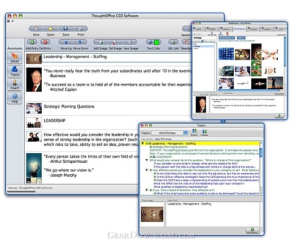Select the blue grid stock photo thumbnail
This screenshot has height=240, width=302.
226,54
